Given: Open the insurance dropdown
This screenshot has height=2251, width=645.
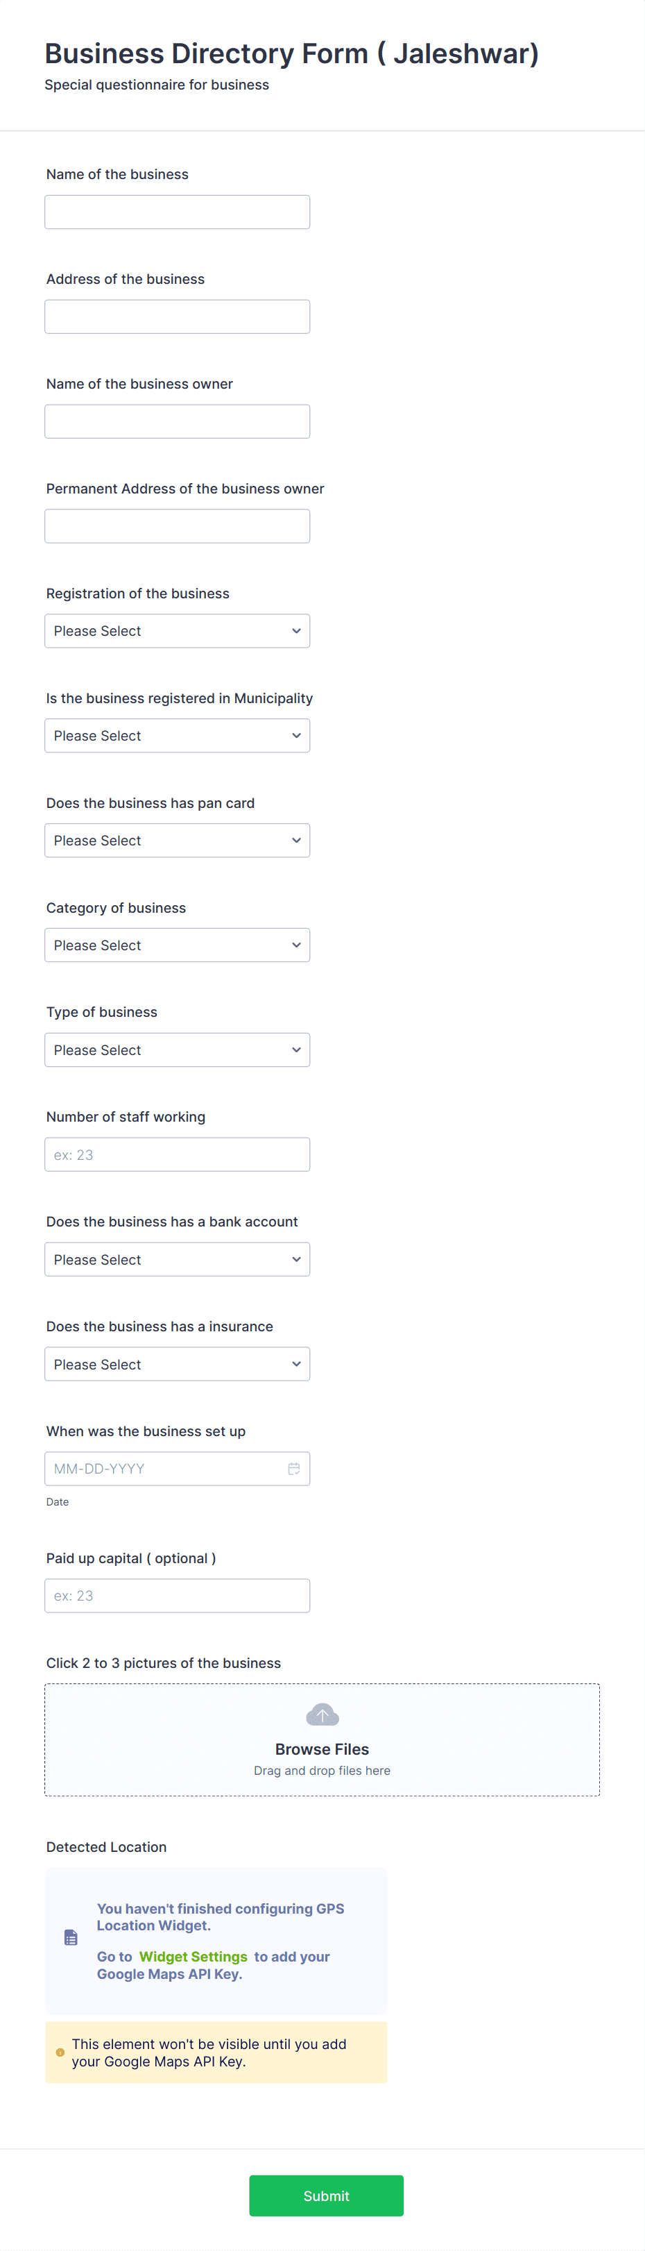Looking at the screenshot, I should (x=177, y=1363).
